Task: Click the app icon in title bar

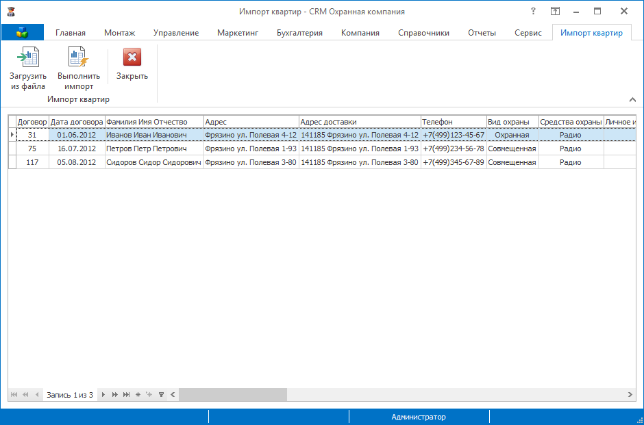Action: tap(11, 12)
